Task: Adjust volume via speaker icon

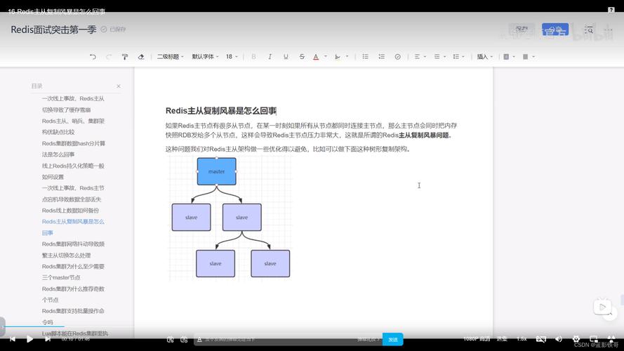Action: pyautogui.click(x=559, y=339)
